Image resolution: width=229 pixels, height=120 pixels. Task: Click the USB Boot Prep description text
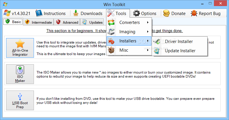click(x=126, y=101)
